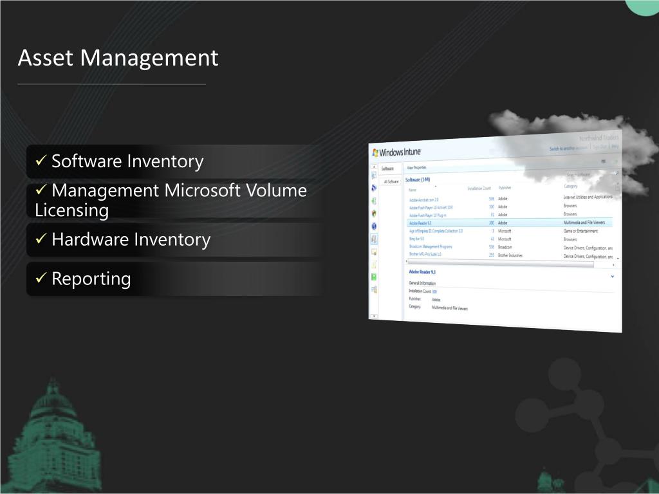Screen dimensions: 659x494
Task: Click the Brother Industries publisher cell
Action: [510, 255]
